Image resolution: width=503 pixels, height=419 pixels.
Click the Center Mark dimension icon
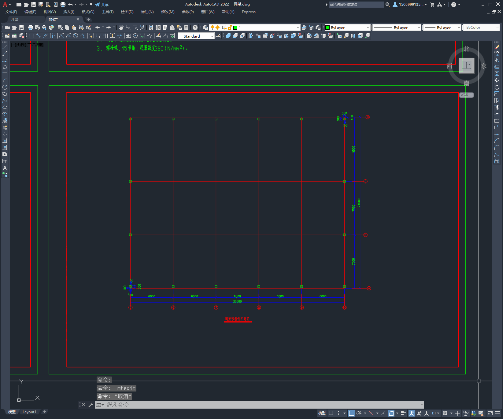(x=135, y=36)
